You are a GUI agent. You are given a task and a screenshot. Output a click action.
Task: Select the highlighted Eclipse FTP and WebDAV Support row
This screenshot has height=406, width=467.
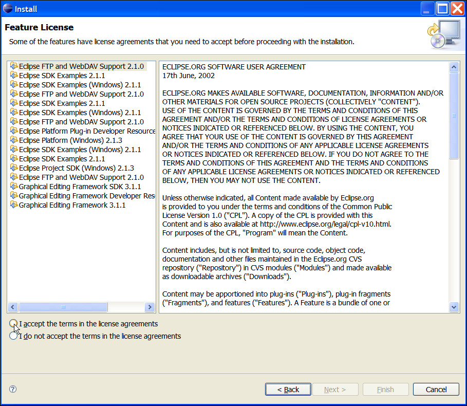78,66
